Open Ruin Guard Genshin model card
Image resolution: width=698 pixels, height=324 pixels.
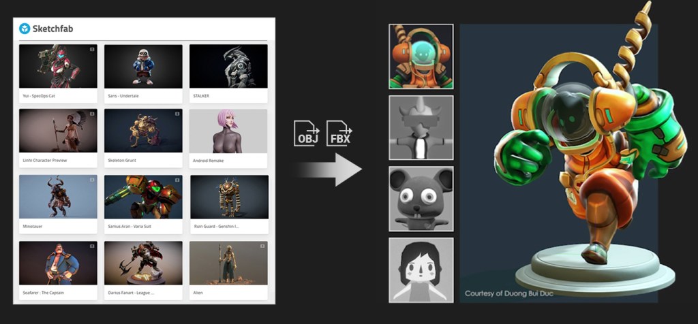pyautogui.click(x=229, y=204)
